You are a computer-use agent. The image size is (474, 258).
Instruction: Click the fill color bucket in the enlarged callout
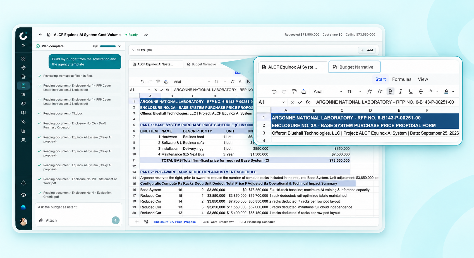(446, 91)
